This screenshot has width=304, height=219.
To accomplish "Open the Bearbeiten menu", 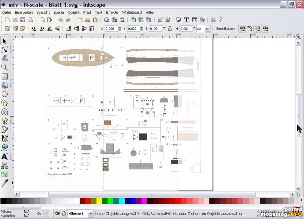I will click(24, 12).
